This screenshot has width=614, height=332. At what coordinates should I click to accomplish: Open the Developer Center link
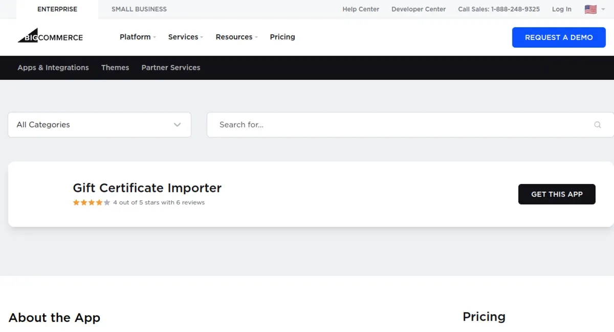[419, 9]
